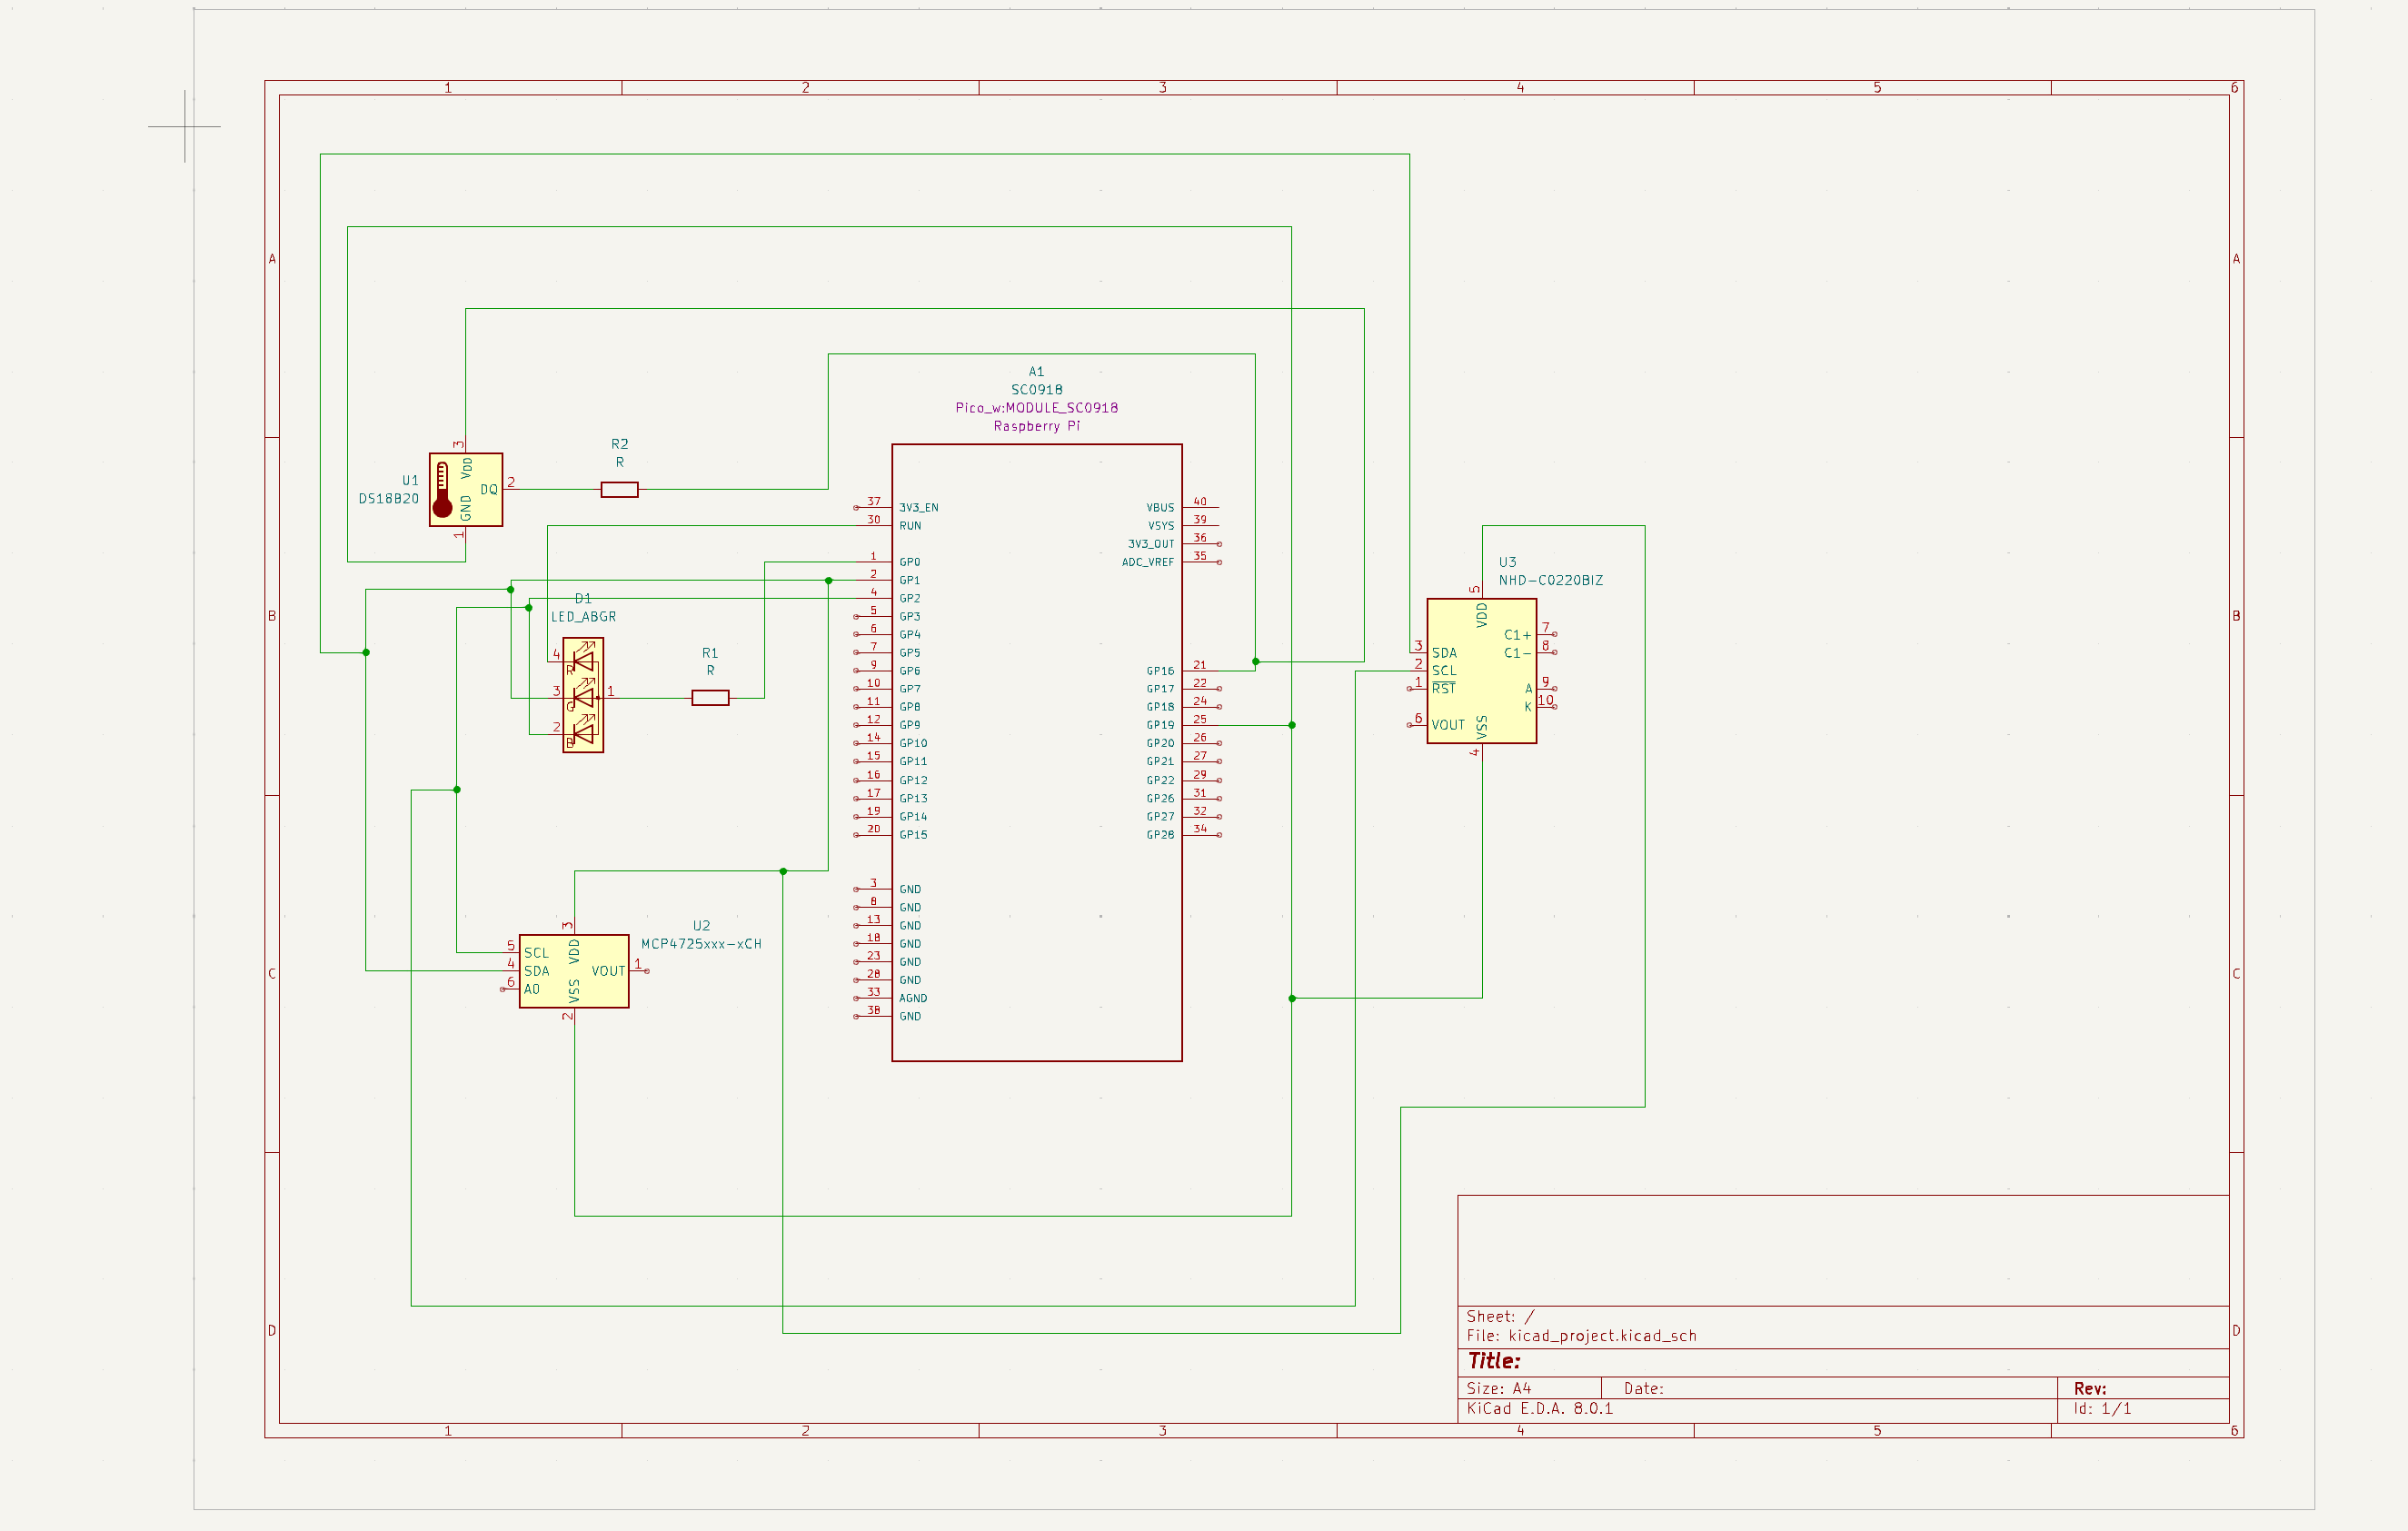
Task: Click the 3V3_EN pin label
Action: (x=918, y=507)
